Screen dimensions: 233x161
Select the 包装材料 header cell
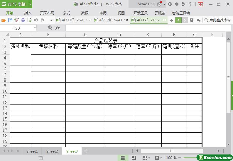pos(48,46)
